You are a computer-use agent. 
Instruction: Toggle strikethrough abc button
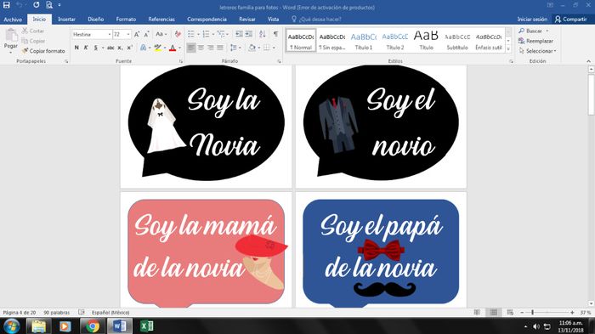point(110,48)
